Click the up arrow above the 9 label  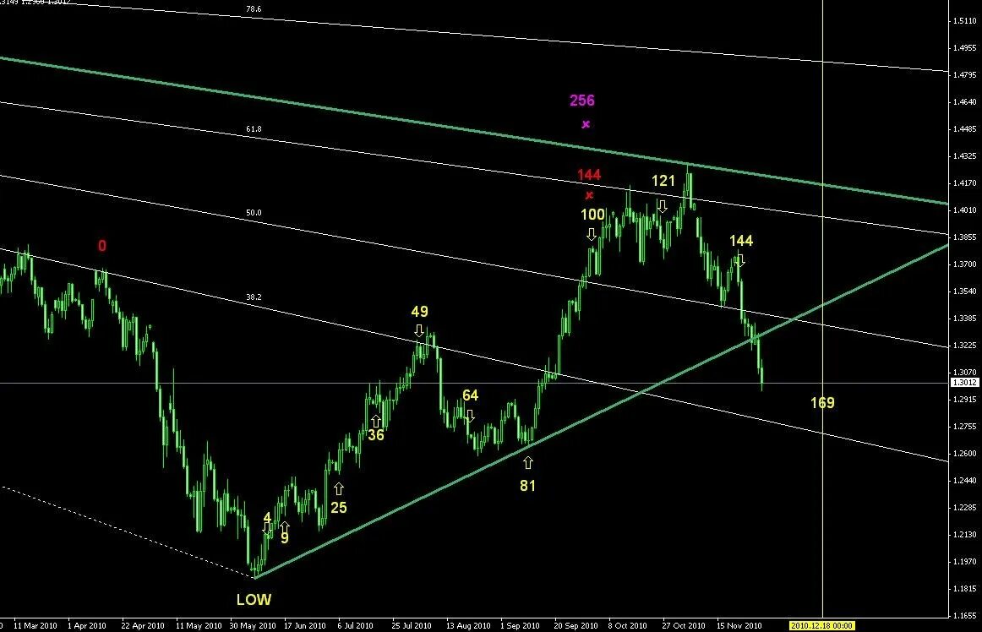coord(284,527)
